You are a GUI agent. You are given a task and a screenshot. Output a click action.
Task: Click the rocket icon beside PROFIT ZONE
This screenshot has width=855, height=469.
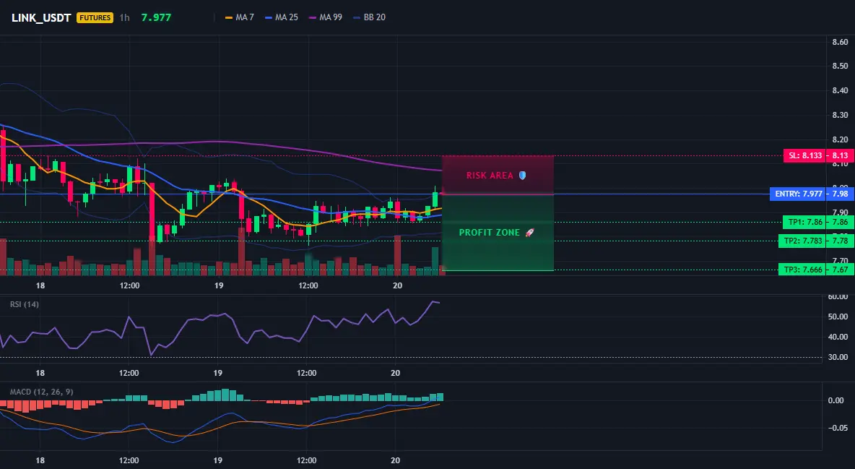click(529, 233)
